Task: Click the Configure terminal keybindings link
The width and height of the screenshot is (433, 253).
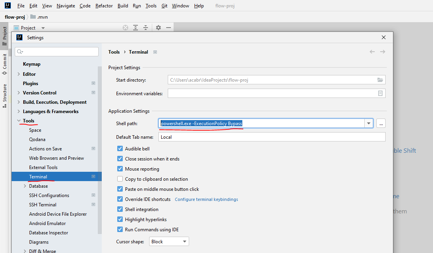Action: (206, 199)
